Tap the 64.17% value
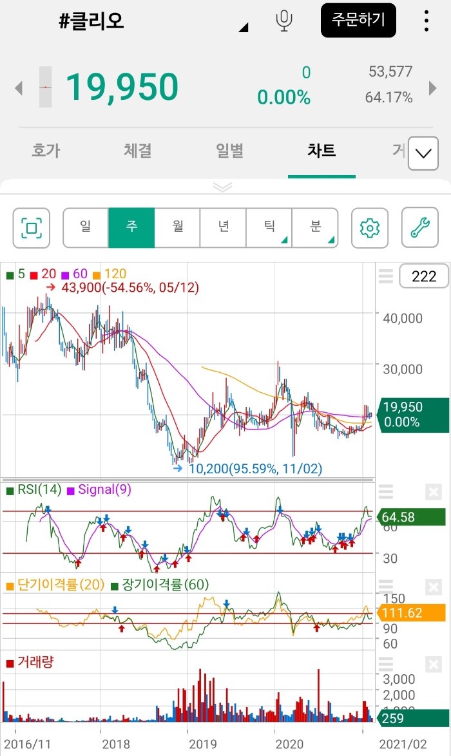Viewport: 451px width, 756px height. (x=389, y=97)
